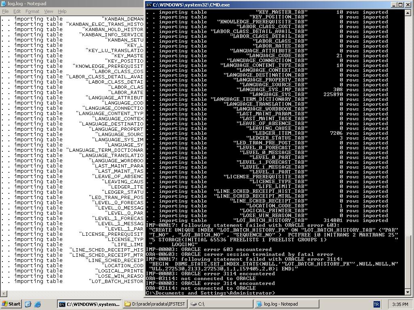This screenshot has width=414, height=310.
Task: Switch to D:\oracle\oradata\IFSTEST folder taskbar button
Action: pos(155,304)
